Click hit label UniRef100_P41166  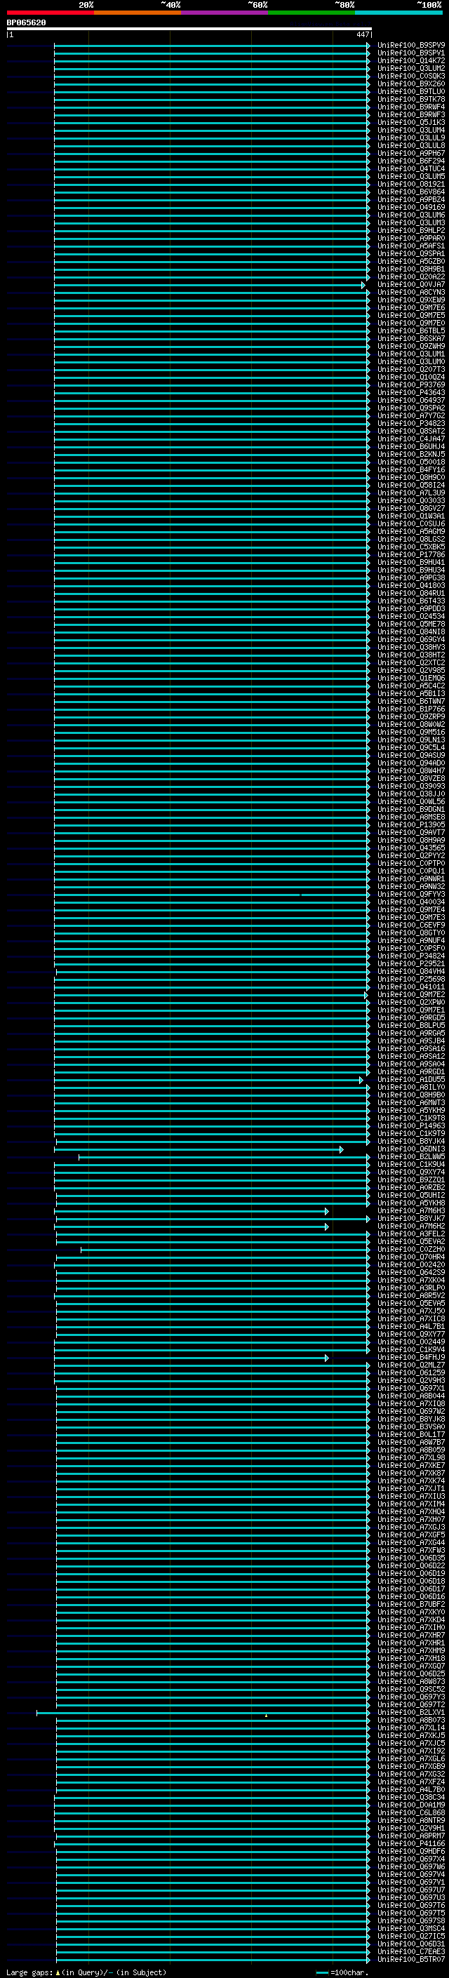pos(411,1843)
